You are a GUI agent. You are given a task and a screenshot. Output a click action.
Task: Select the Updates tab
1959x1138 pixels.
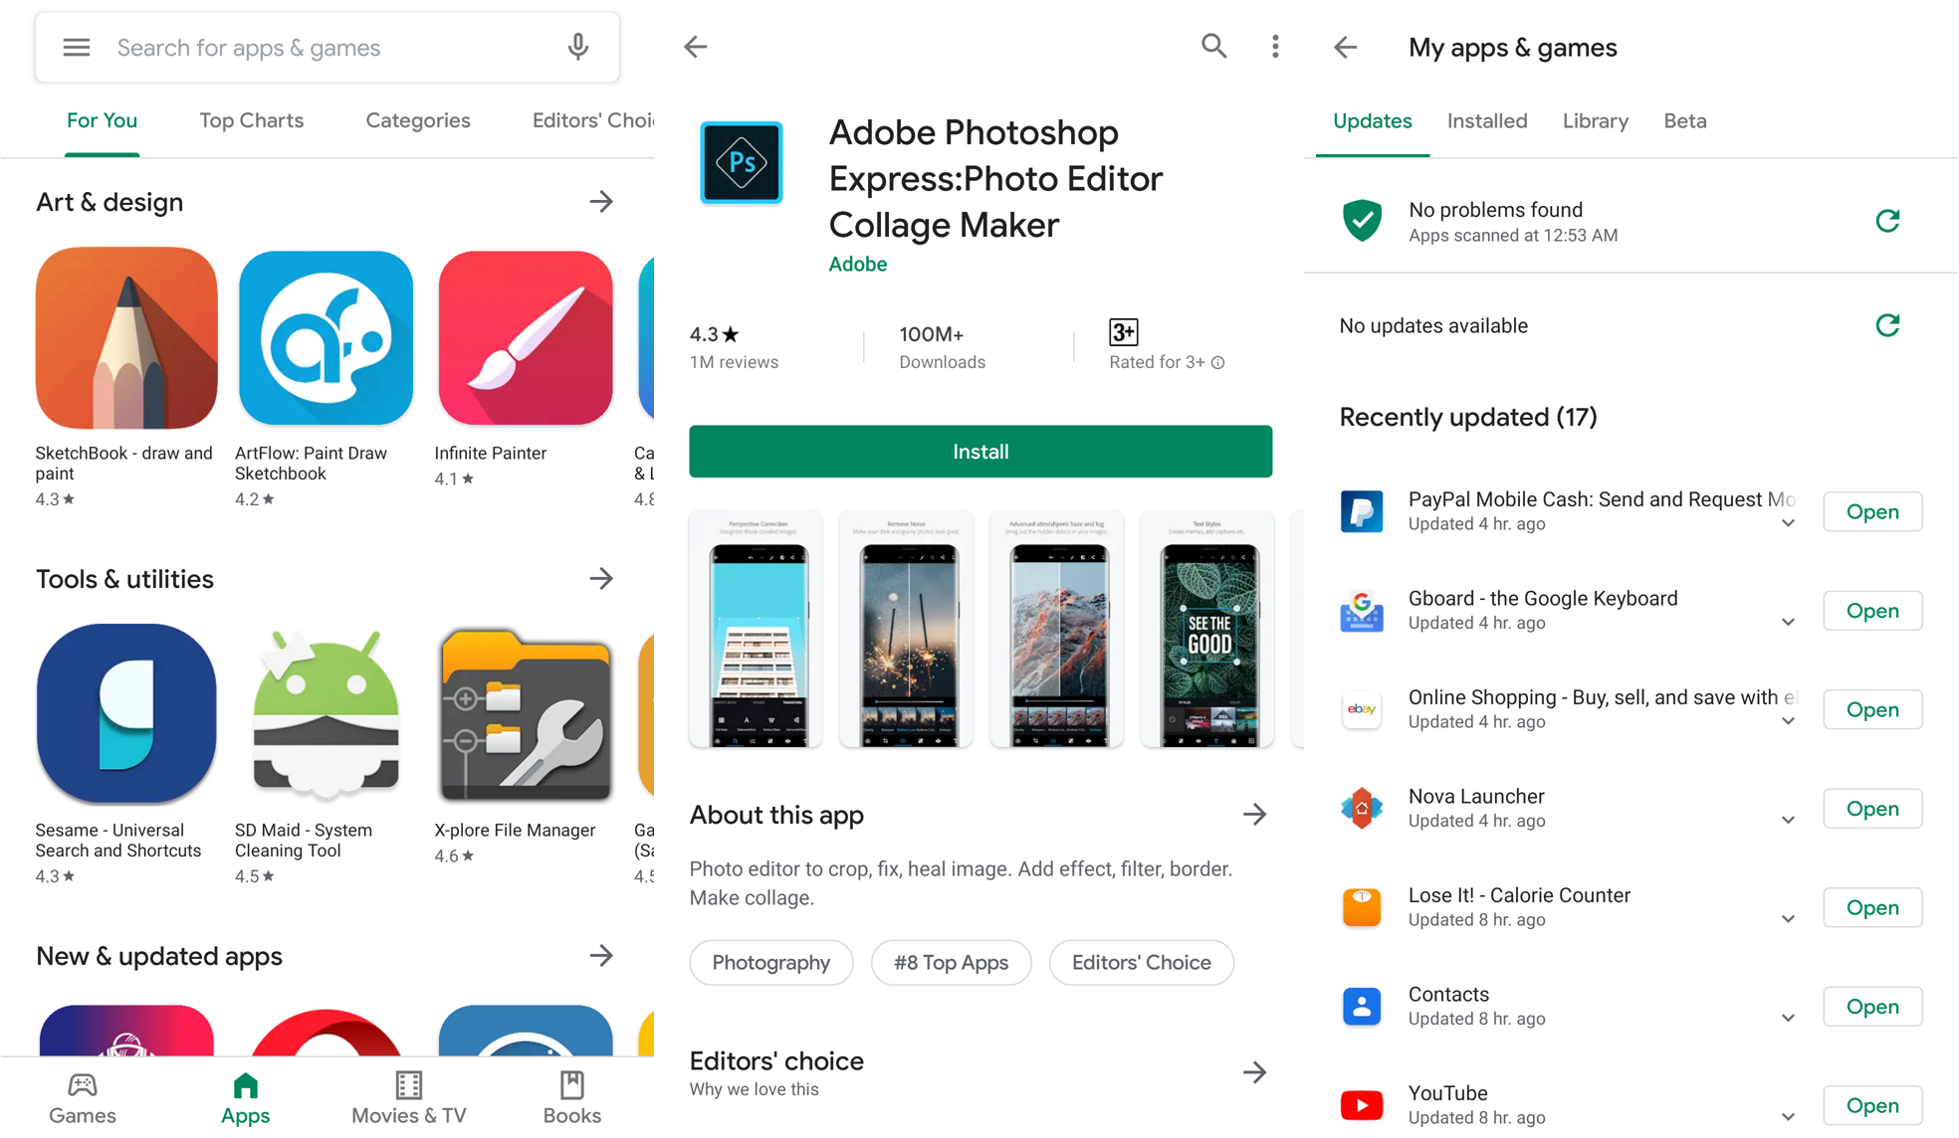tap(1373, 120)
